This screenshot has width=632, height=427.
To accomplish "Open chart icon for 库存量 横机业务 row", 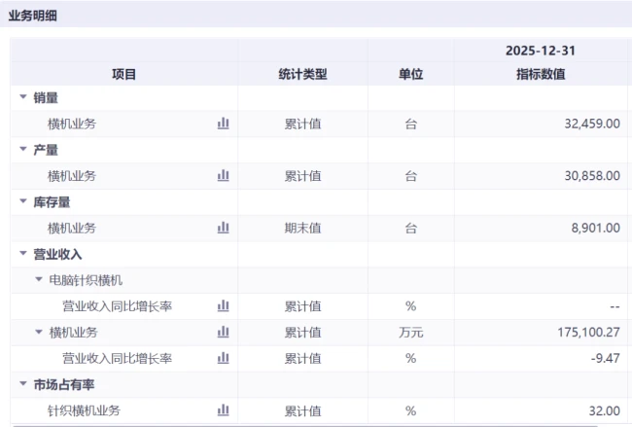I will [x=223, y=228].
